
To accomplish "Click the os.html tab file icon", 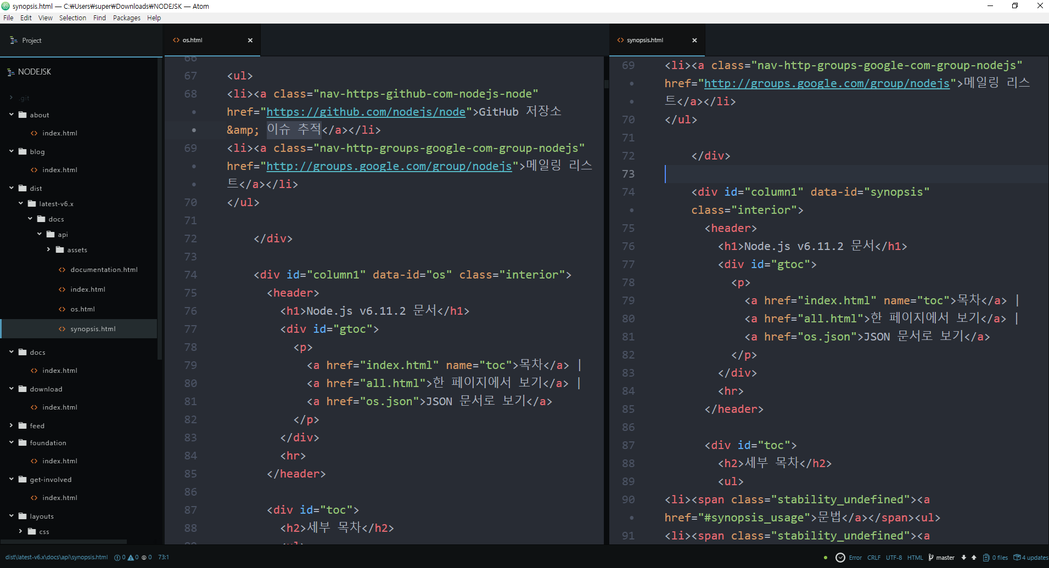I will [x=176, y=41].
